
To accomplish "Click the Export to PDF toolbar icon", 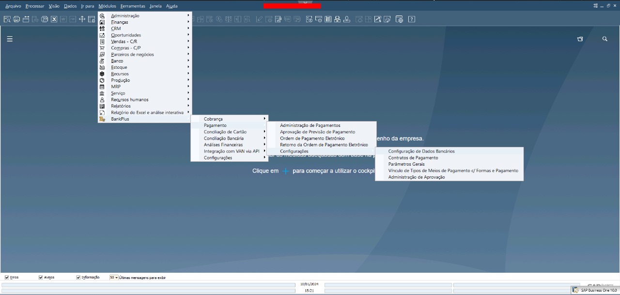I will (73, 19).
